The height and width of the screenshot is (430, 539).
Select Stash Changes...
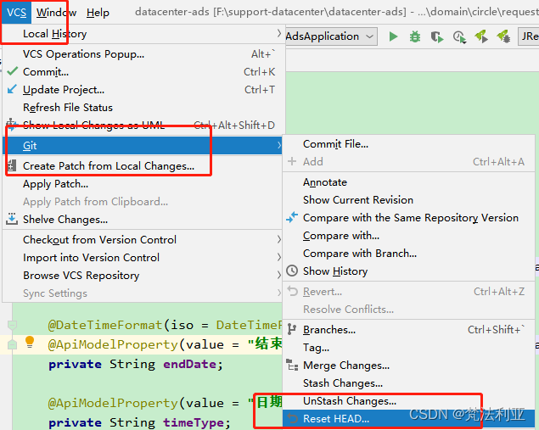(x=409, y=383)
